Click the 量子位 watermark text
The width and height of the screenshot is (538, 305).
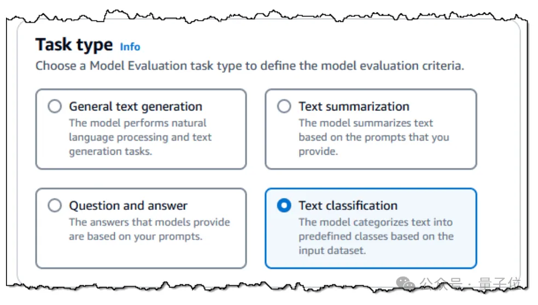(500, 284)
